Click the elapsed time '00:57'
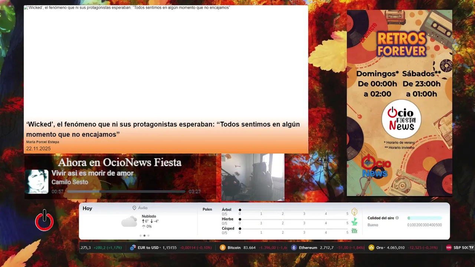Image resolution: width=475 pixels, height=267 pixels. 58,192
